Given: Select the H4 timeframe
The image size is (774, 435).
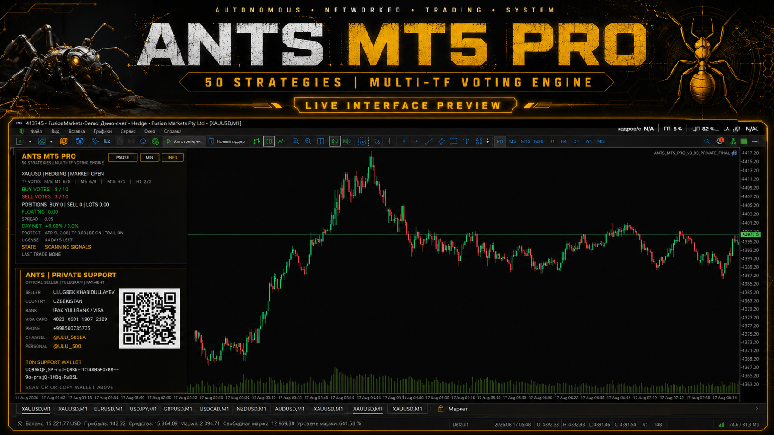Looking at the screenshot, I should [563, 141].
